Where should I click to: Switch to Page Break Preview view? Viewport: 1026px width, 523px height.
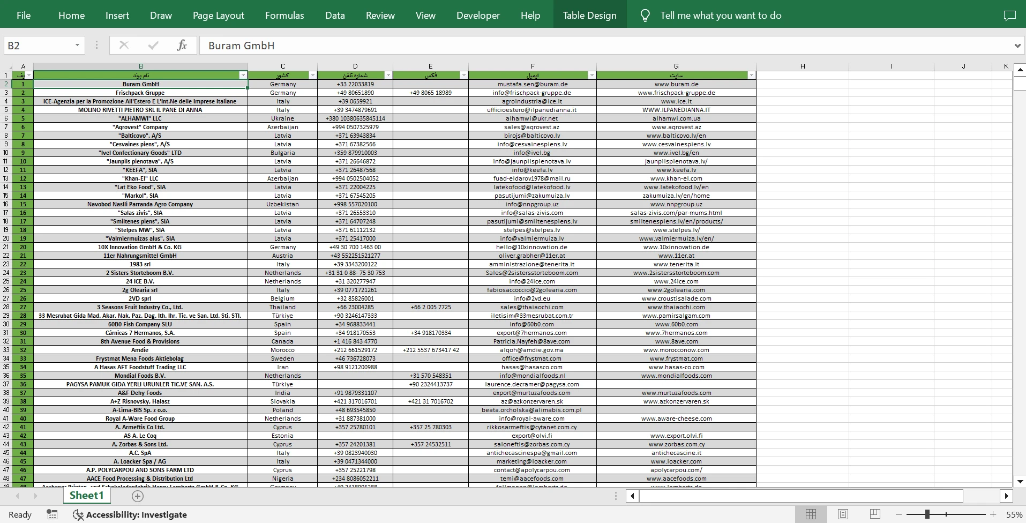tap(875, 514)
